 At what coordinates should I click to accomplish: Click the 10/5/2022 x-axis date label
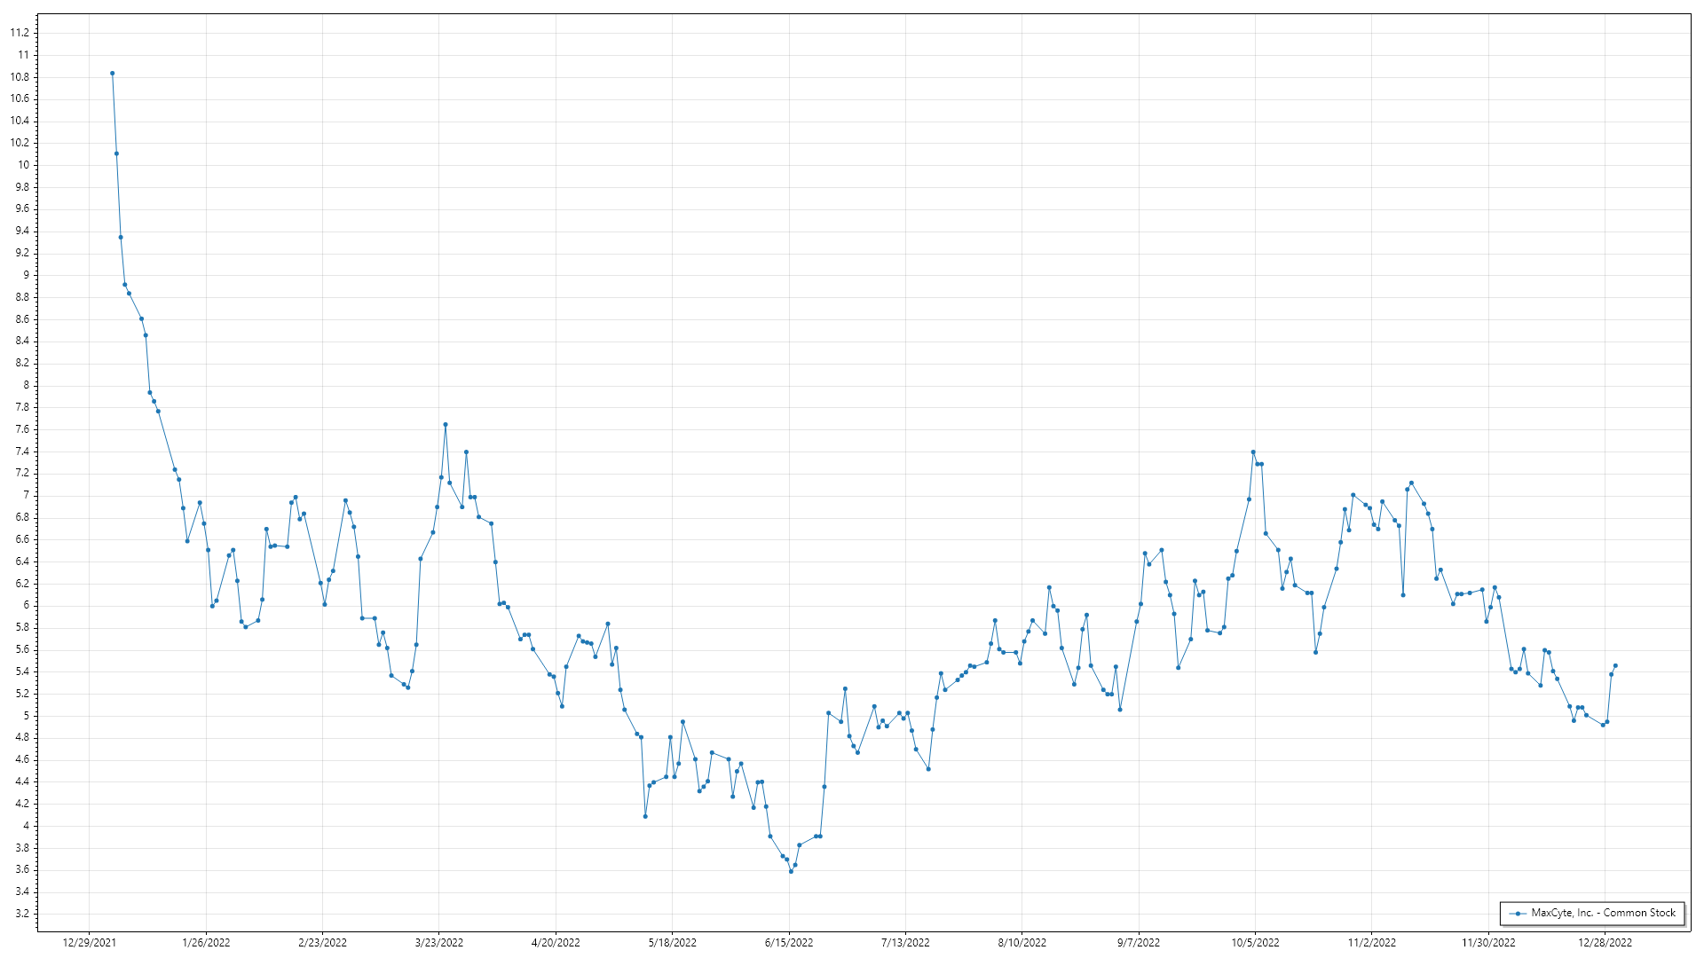click(x=1255, y=942)
